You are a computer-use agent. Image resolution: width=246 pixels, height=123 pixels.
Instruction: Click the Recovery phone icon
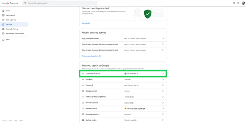(83, 103)
